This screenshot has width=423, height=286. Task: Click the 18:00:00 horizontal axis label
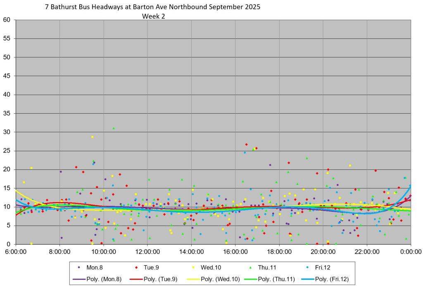coord(279,251)
